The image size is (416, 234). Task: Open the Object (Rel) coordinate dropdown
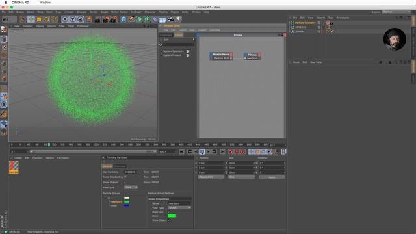pyautogui.click(x=211, y=177)
